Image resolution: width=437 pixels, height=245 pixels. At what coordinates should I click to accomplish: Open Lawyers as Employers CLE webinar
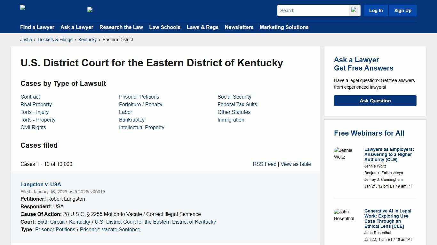coord(389,154)
